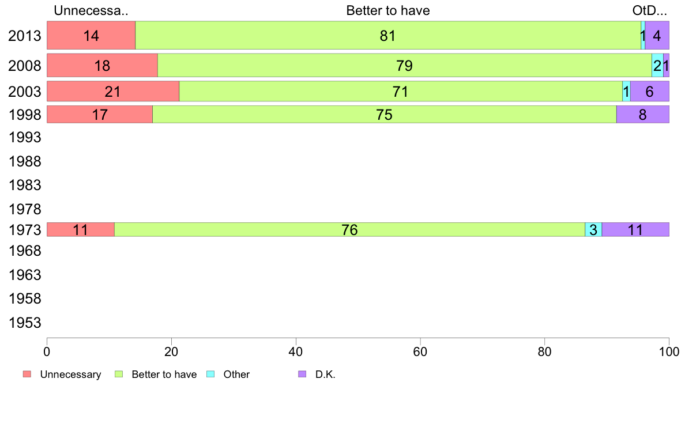This screenshot has width=685, height=424.
Task: Click the purple D.K. legend swatch
Action: click(x=302, y=374)
